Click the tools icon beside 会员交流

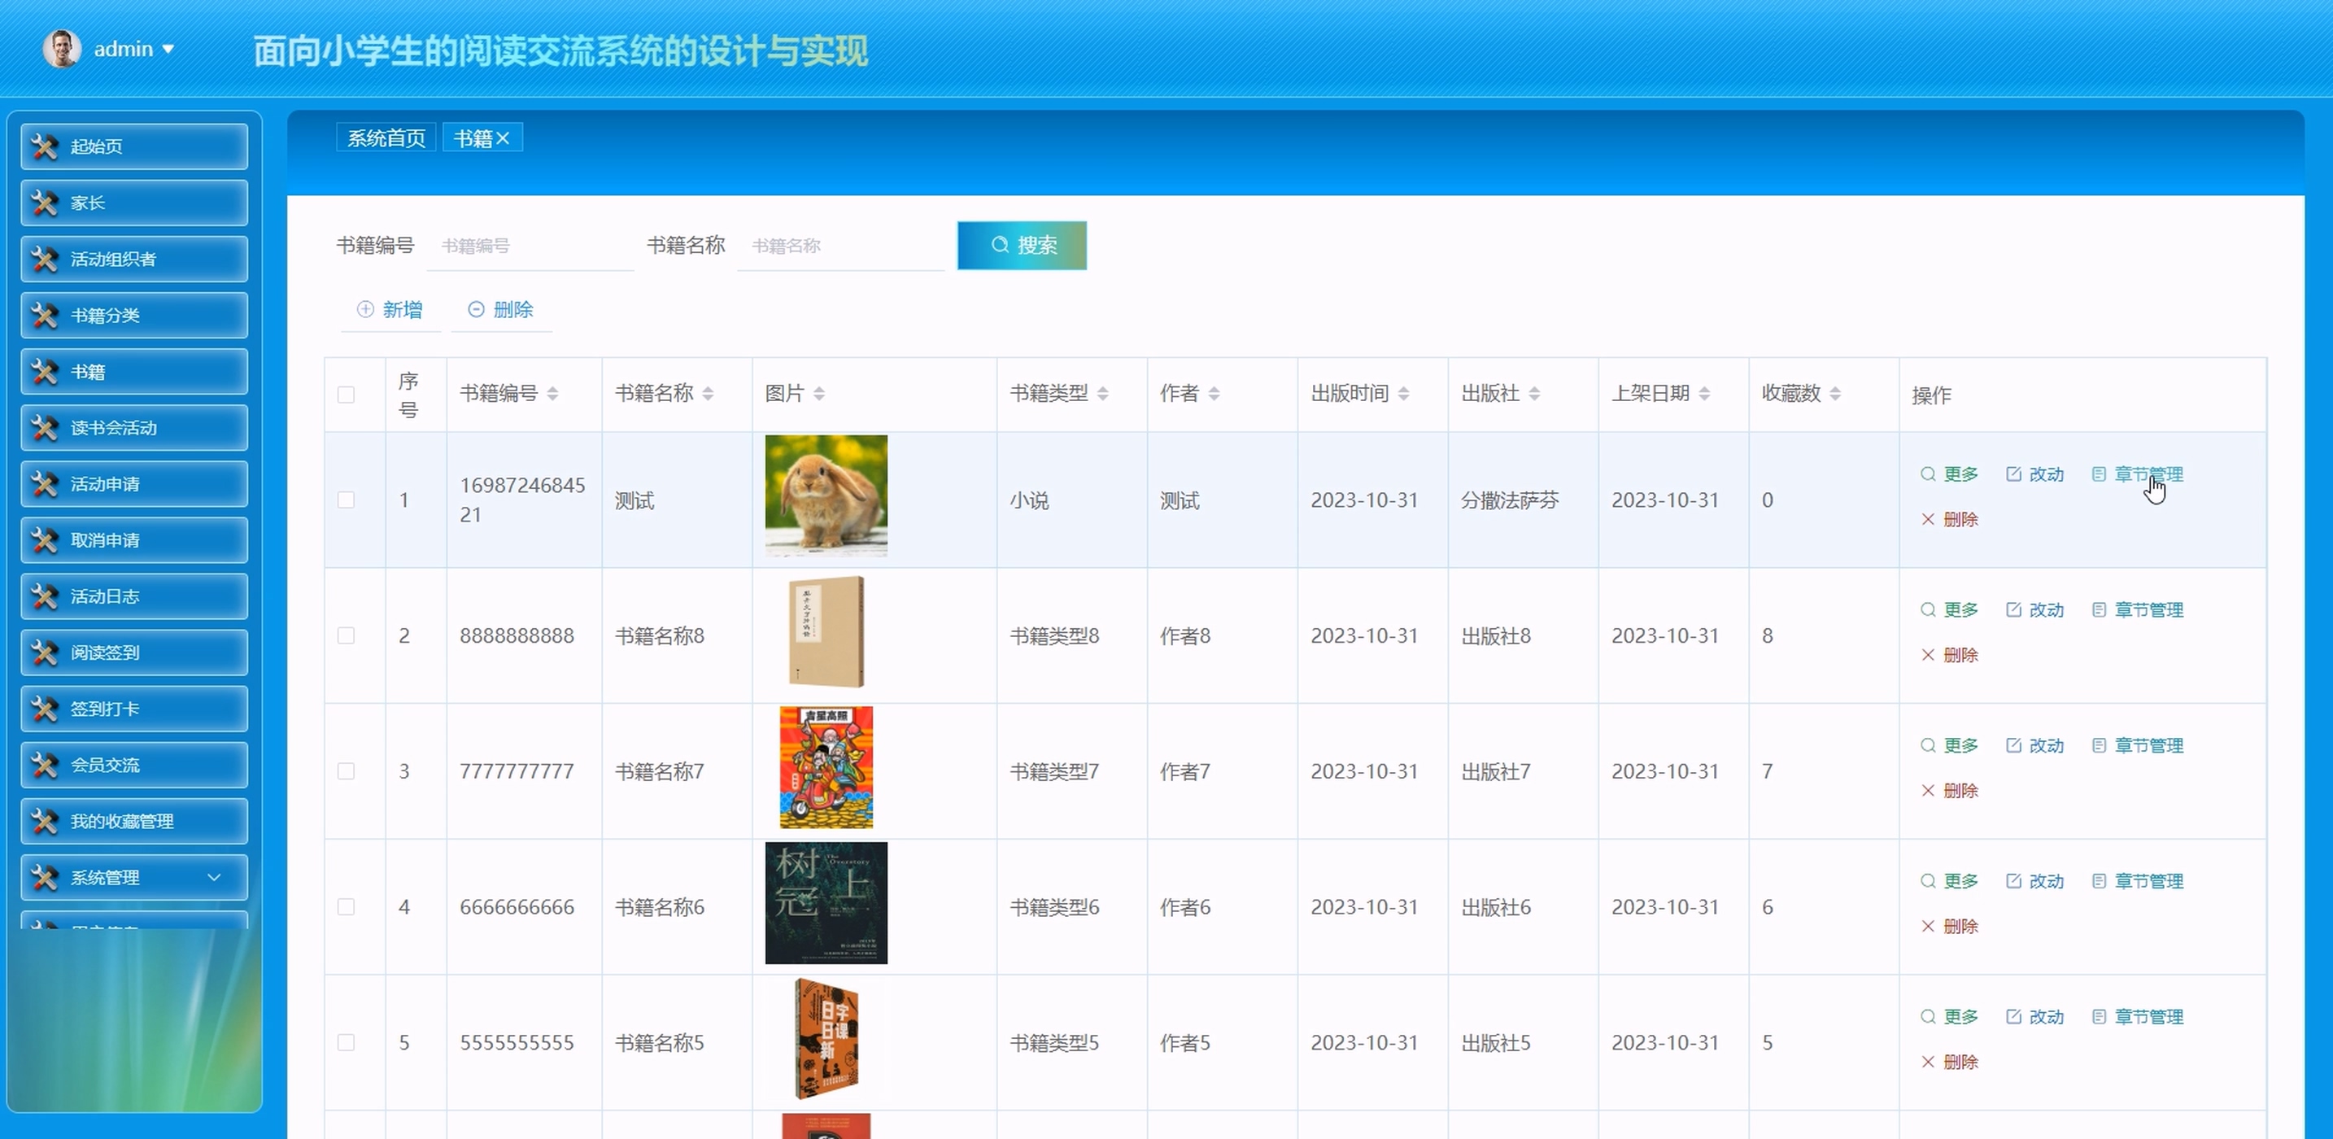coord(45,765)
